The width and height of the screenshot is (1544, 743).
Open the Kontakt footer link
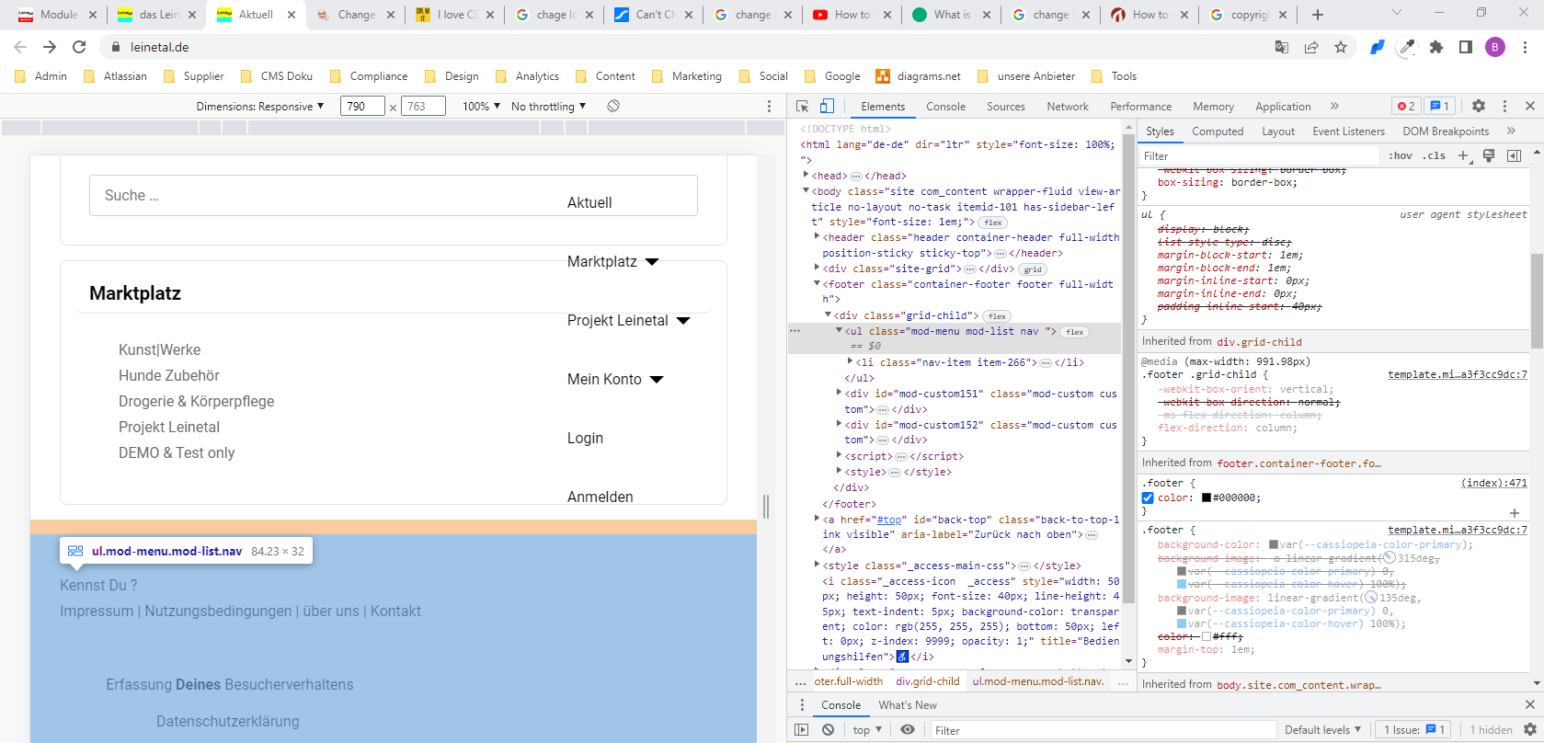(395, 611)
